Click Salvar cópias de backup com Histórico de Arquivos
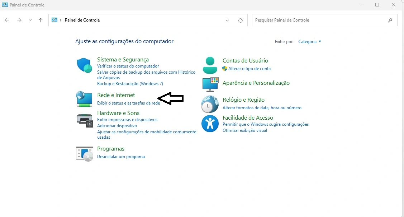Viewport: 404px width, 217px height. 146,75
